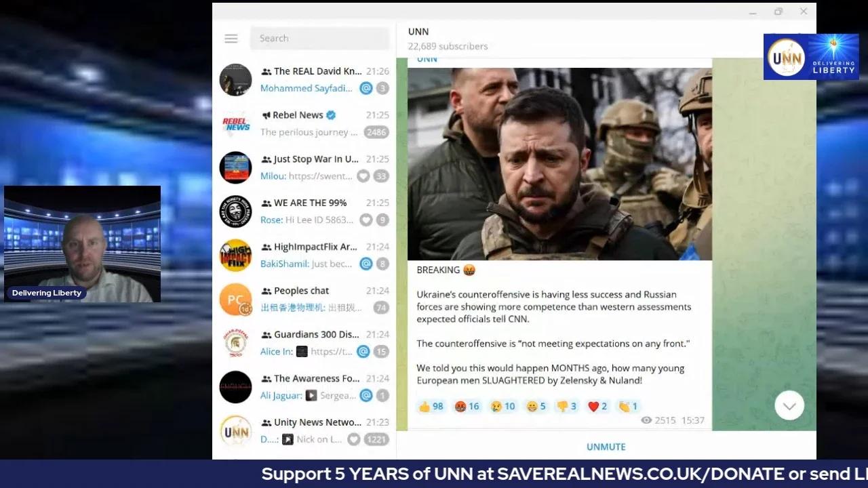Viewport: 868px width, 488px height.
Task: Click the eye view-count icon on the BREAKING post
Action: (x=646, y=420)
